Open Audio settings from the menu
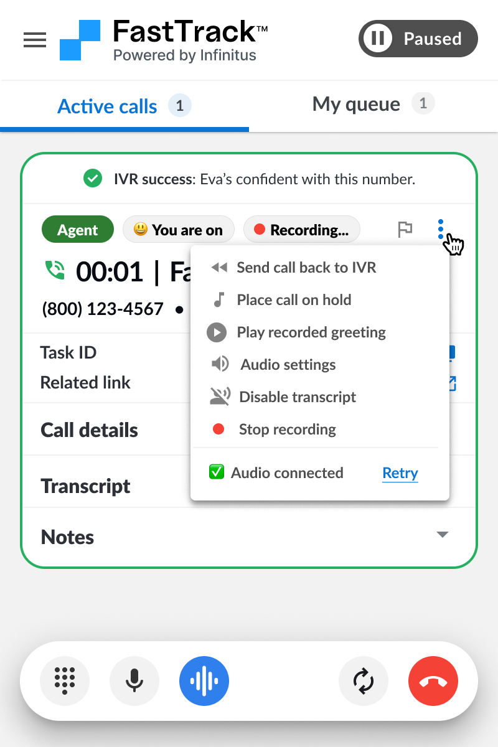Image resolution: width=498 pixels, height=747 pixels. coord(319,365)
